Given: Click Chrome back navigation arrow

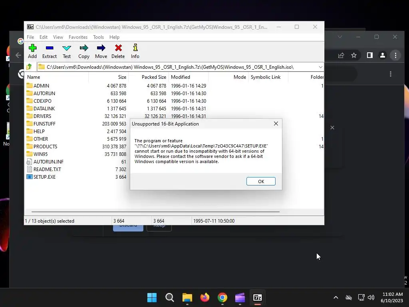Looking at the screenshot, I should (18, 55).
